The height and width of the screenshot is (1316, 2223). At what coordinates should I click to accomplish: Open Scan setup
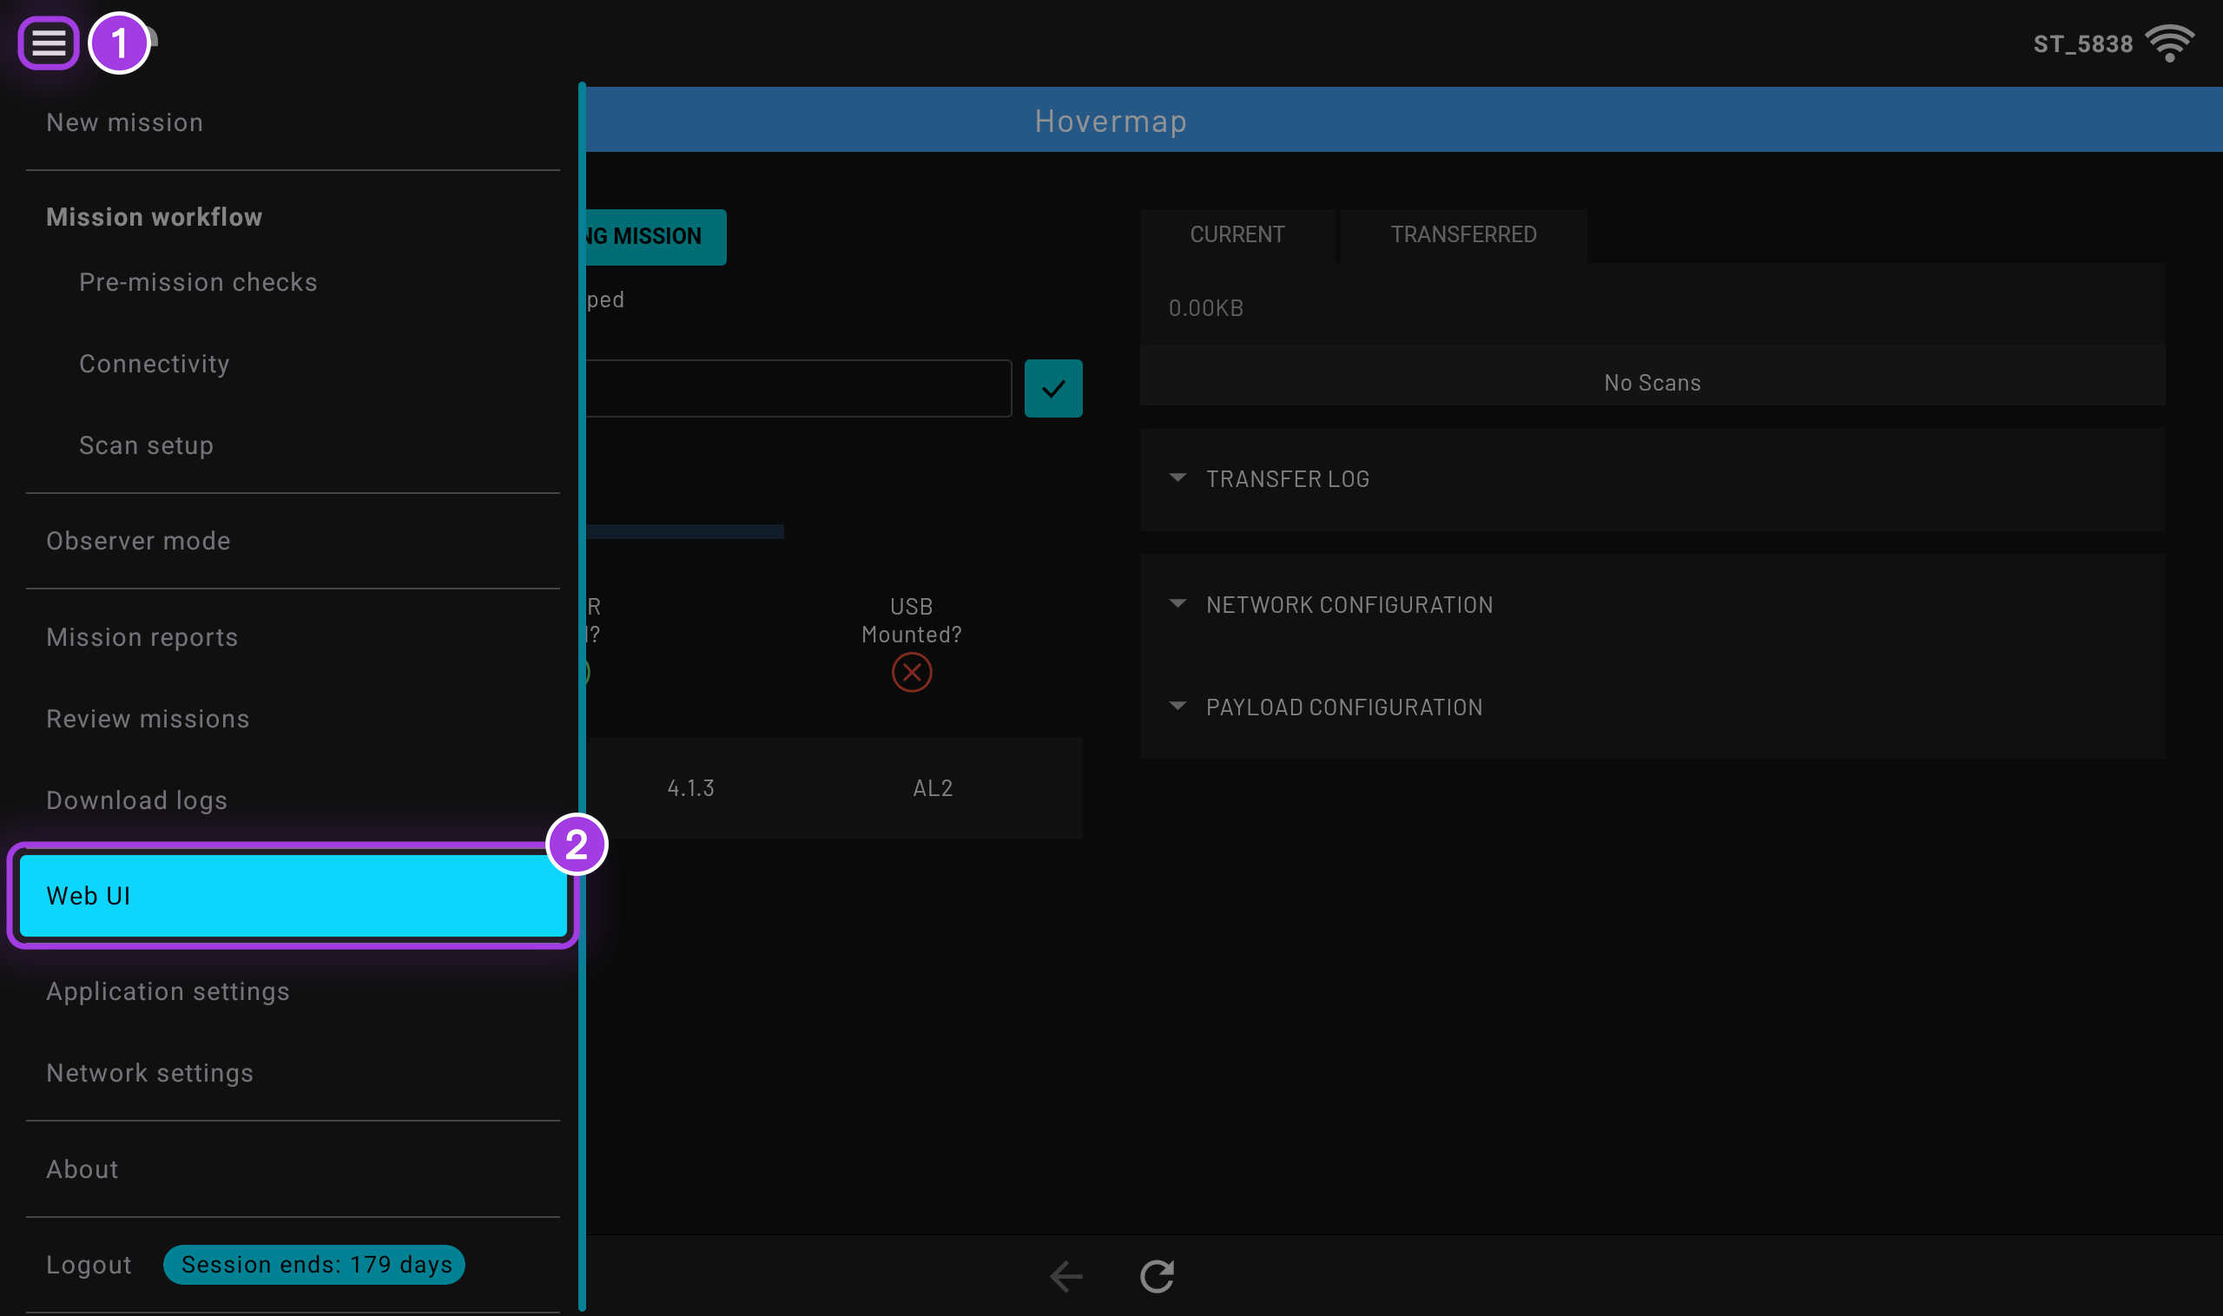click(147, 445)
